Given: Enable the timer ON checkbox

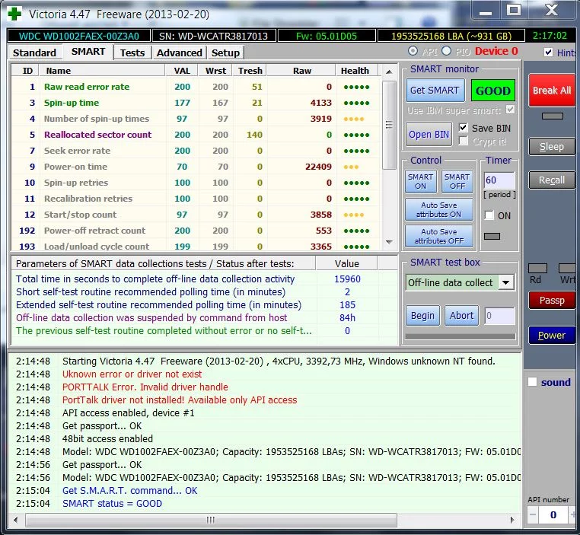Looking at the screenshot, I should 489,215.
